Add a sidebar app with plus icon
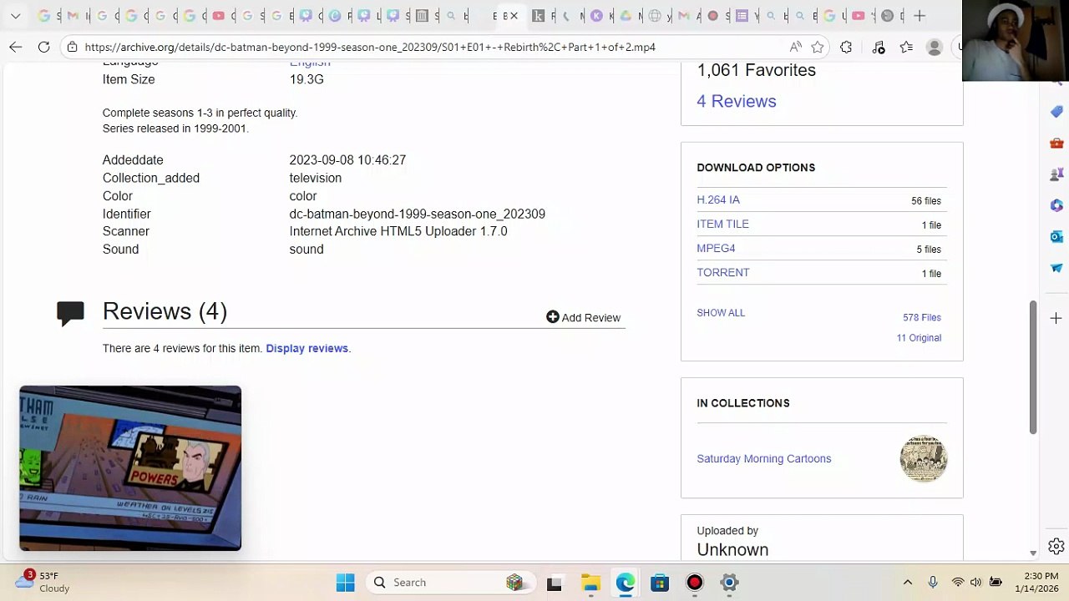1069x601 pixels. (x=1056, y=318)
